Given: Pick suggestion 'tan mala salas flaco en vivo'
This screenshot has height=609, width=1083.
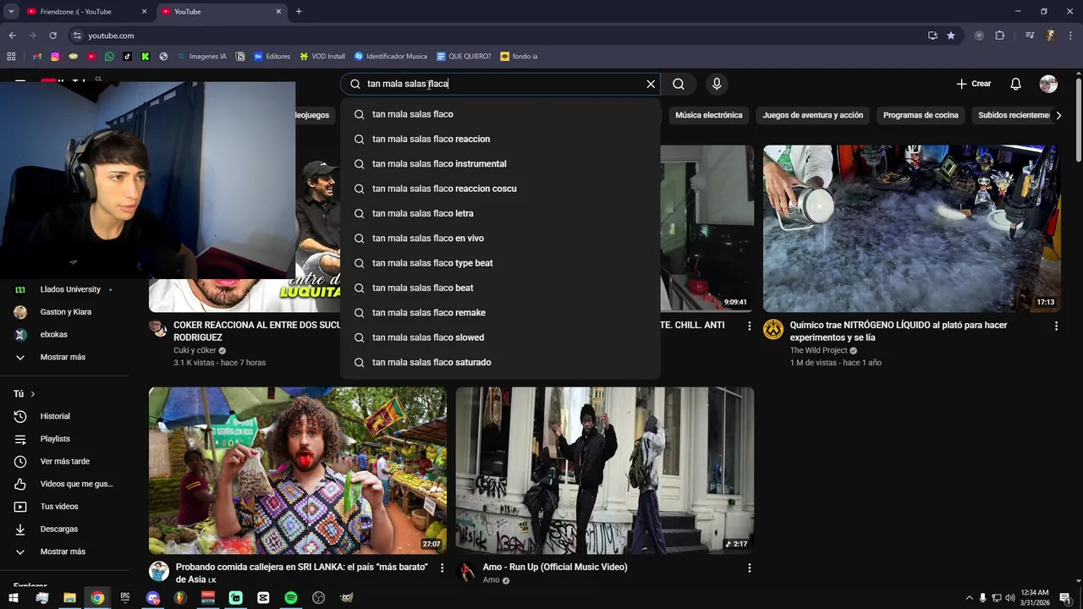Looking at the screenshot, I should coord(500,239).
